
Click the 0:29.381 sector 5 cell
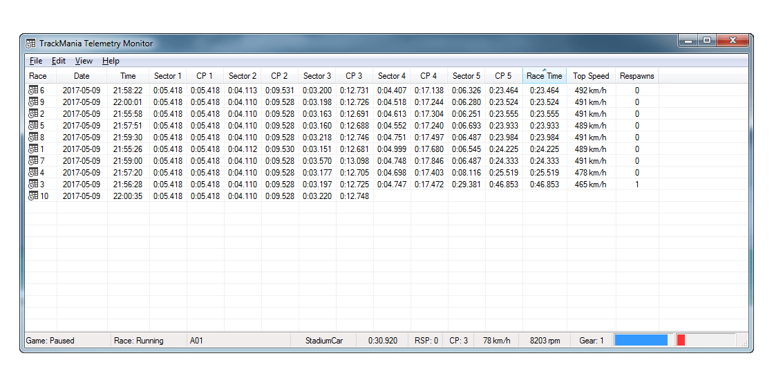466,184
